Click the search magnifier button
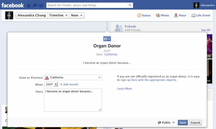Viewport: 216px width, 129px height. (130, 5)
